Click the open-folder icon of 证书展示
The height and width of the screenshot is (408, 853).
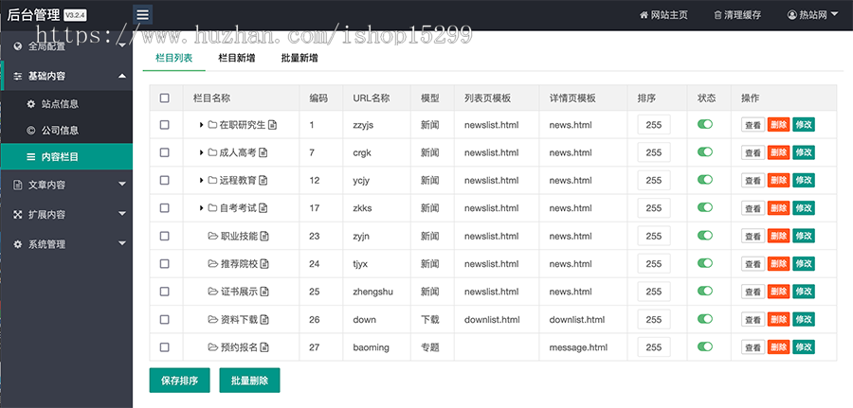(x=212, y=292)
